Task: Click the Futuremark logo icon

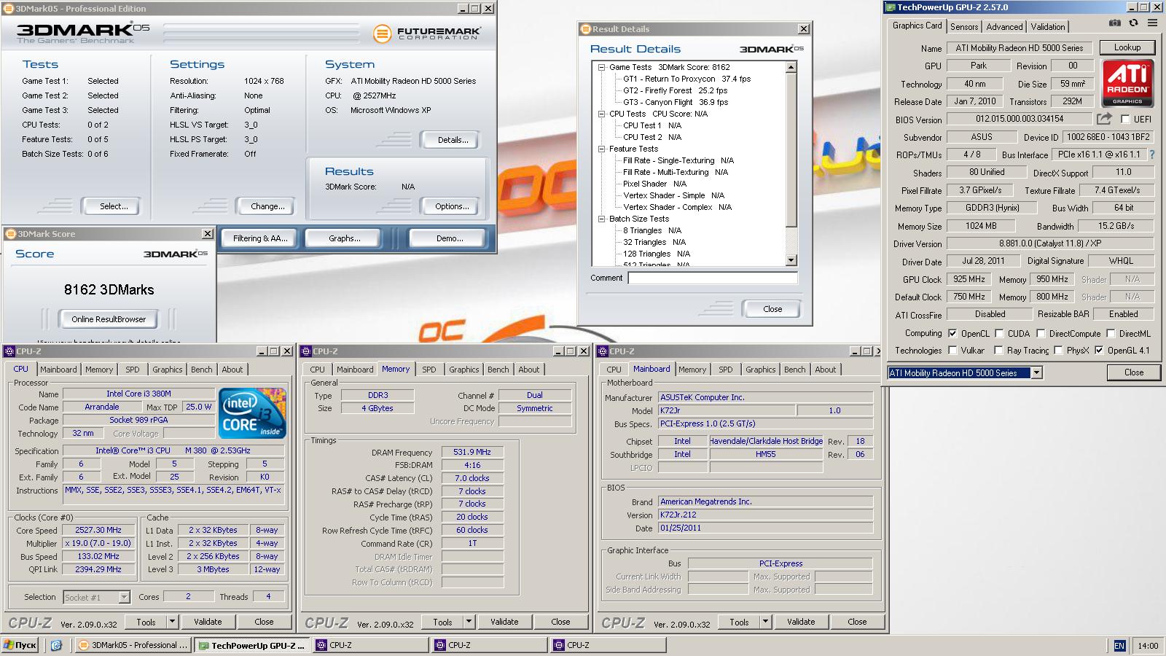Action: coord(382,34)
